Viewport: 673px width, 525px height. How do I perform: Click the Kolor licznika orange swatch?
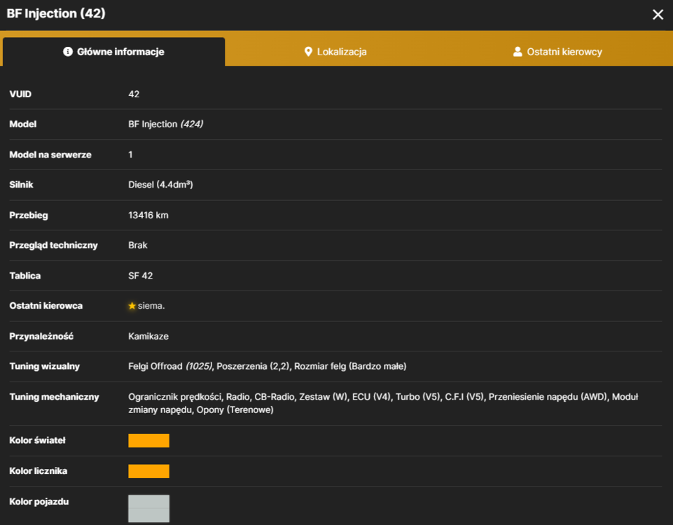(x=148, y=471)
